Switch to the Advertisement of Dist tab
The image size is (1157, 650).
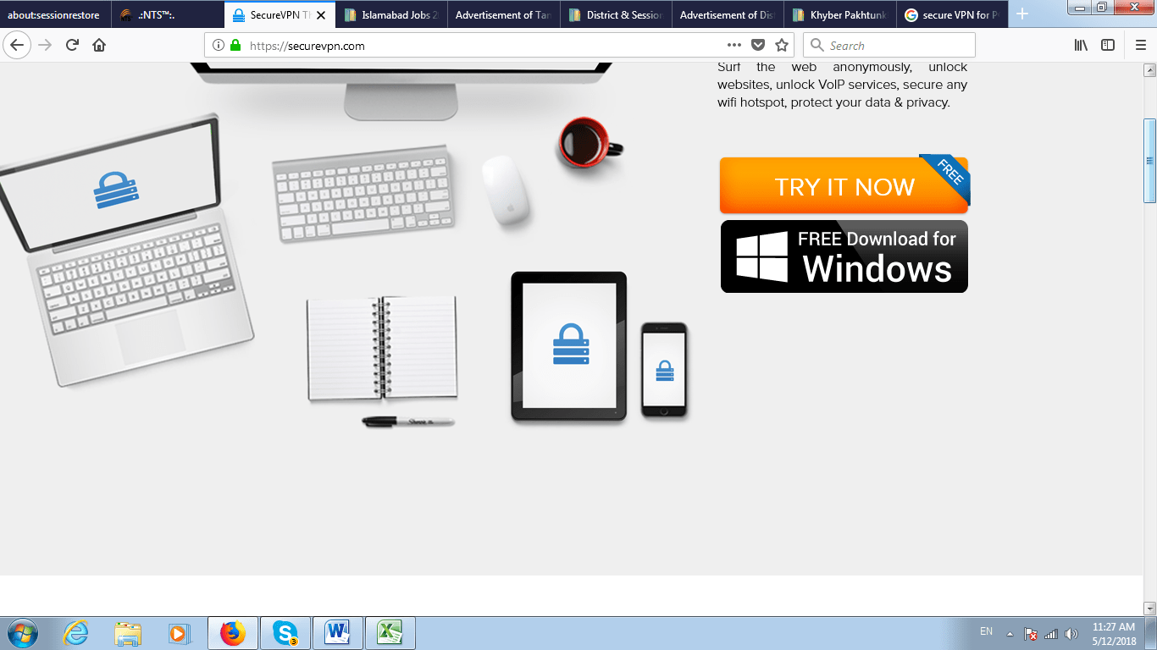coord(728,15)
